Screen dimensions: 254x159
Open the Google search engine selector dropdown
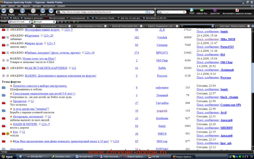point(159,12)
